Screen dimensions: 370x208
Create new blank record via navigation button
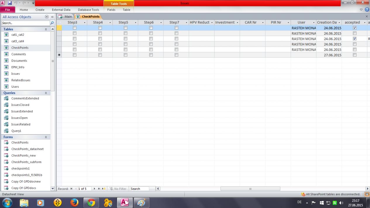[x=103, y=189]
